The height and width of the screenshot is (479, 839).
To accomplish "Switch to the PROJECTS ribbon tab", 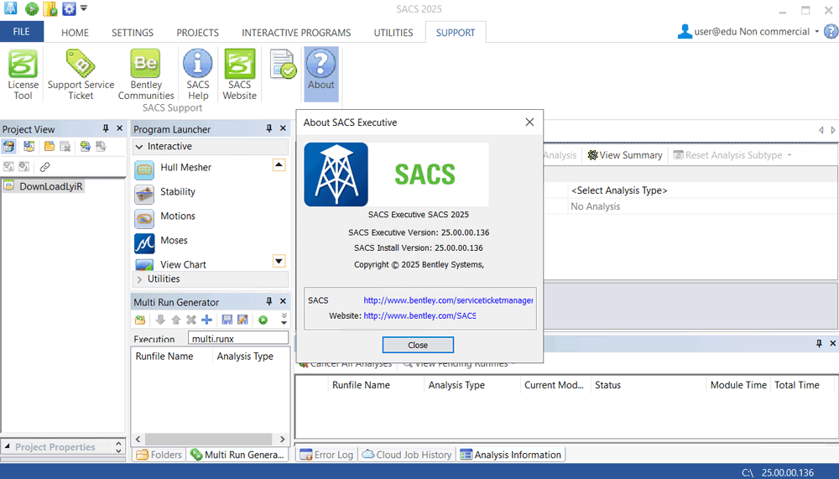I will pos(197,33).
